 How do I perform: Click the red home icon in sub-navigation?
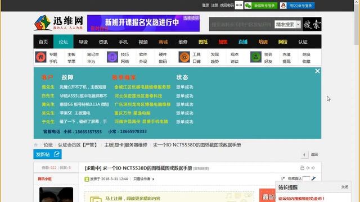click(x=40, y=57)
